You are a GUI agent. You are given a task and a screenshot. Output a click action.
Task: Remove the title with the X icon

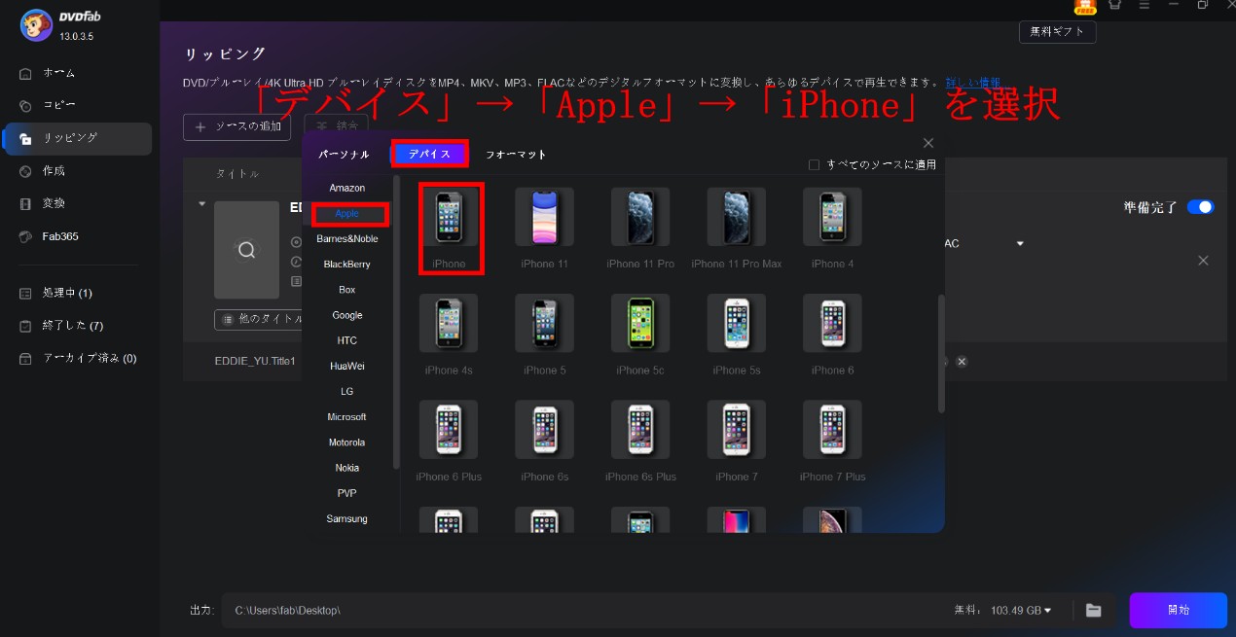[1203, 261]
